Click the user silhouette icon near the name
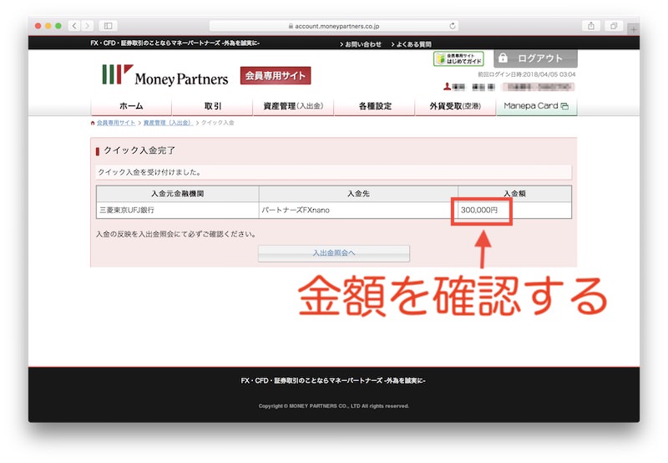 [x=447, y=87]
